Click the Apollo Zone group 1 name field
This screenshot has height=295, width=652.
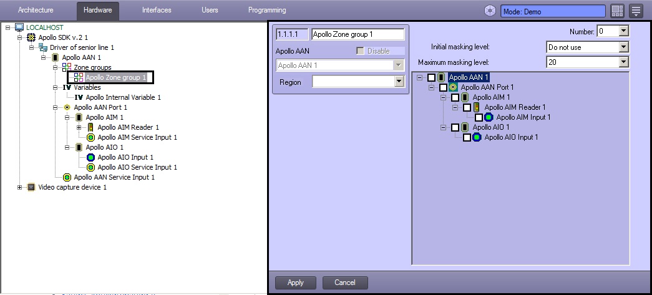[358, 34]
